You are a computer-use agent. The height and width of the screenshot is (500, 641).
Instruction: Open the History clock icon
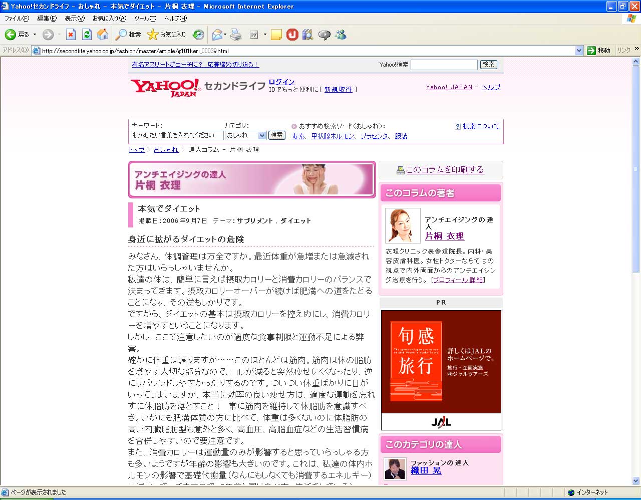tap(198, 35)
